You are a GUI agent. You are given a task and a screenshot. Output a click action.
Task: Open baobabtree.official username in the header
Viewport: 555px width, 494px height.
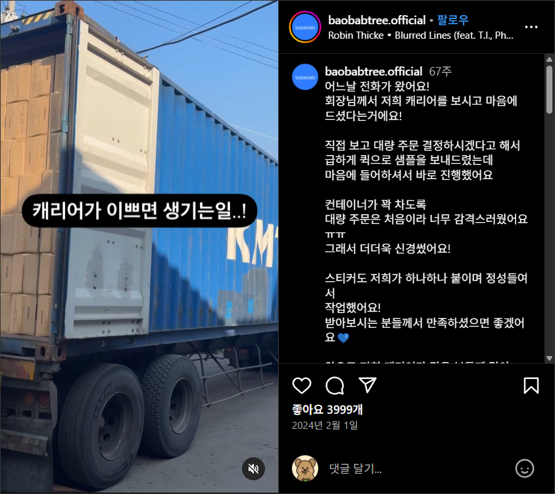point(377,20)
